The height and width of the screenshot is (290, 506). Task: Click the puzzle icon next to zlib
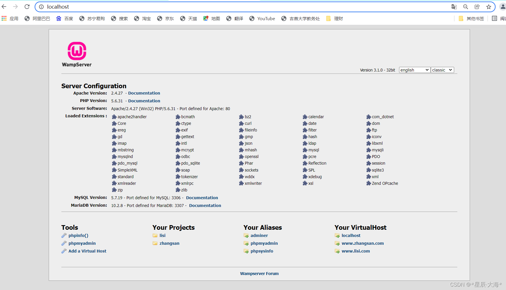click(178, 190)
